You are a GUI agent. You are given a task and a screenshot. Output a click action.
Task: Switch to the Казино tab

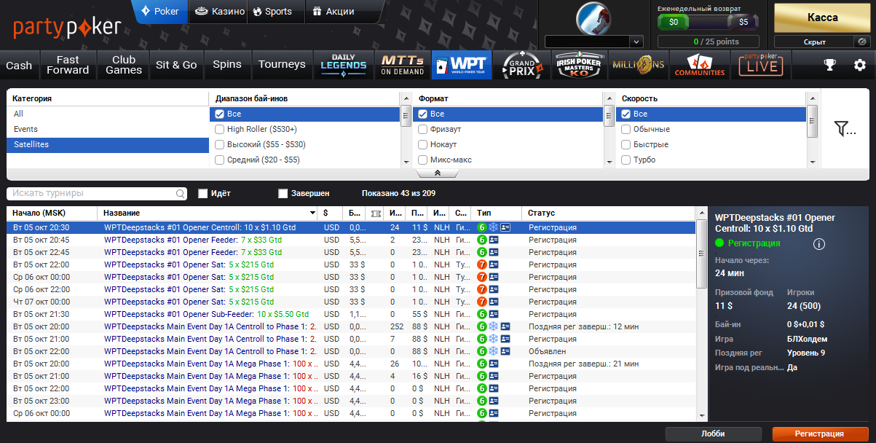click(218, 12)
